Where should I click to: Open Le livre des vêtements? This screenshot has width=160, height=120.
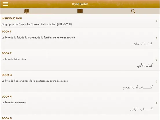tap(14, 103)
